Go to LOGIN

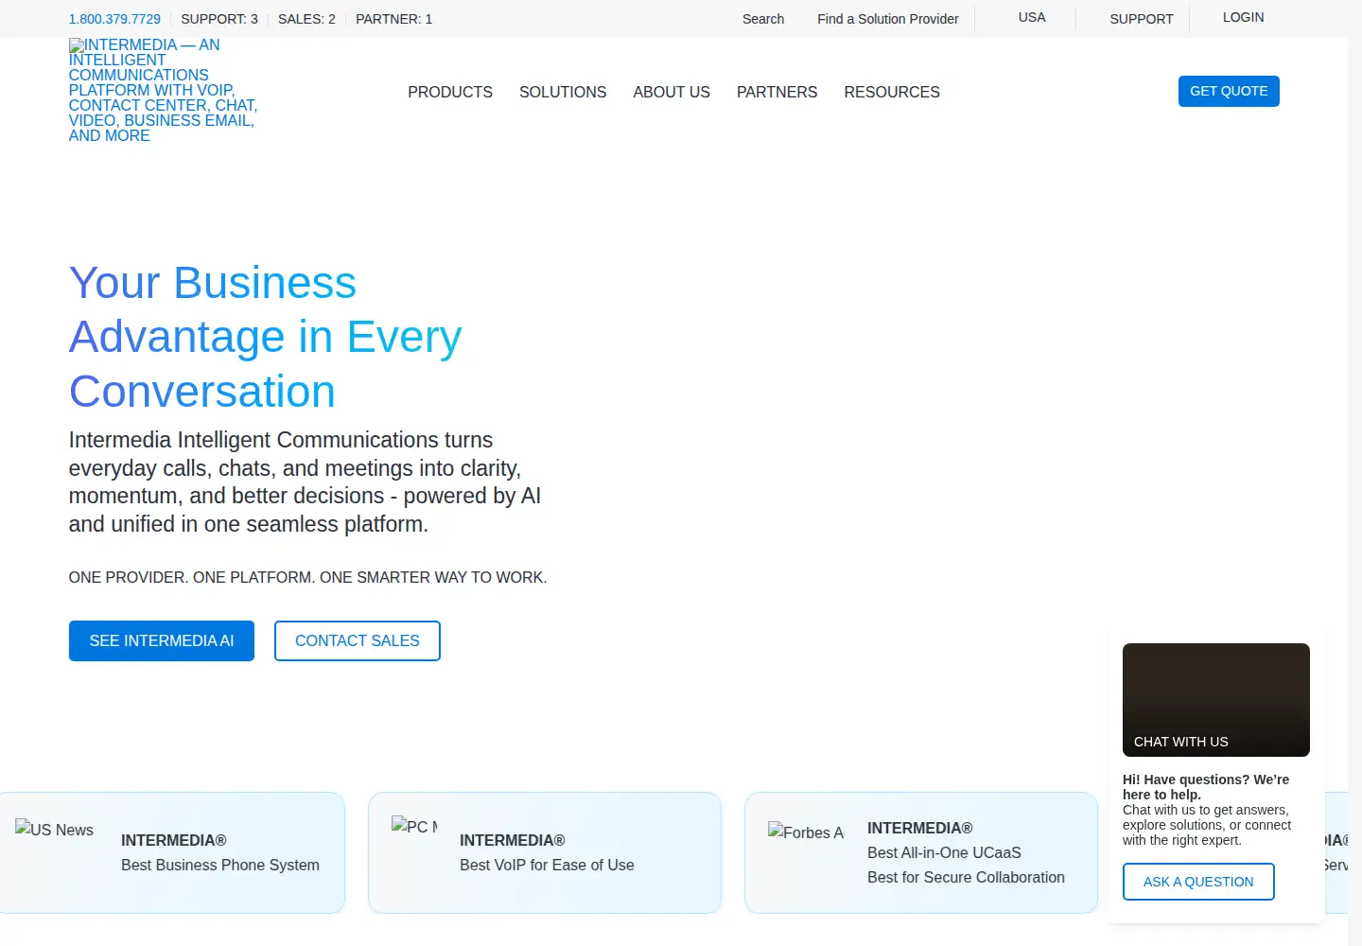(x=1243, y=17)
